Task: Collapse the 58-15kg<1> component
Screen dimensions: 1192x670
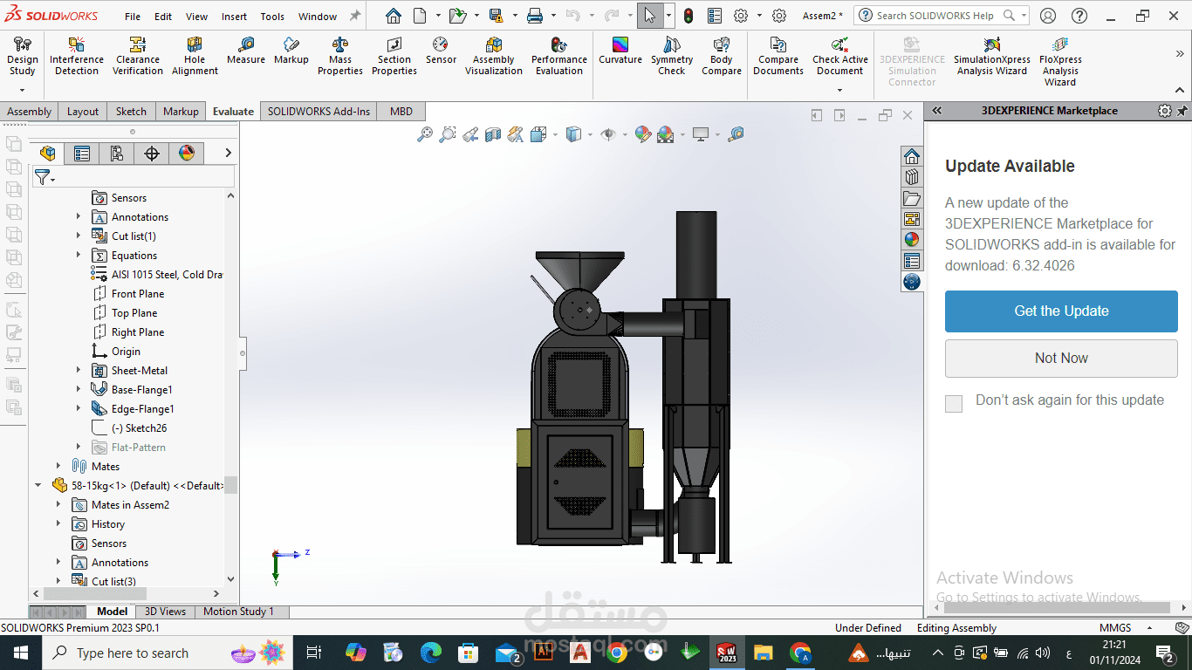Action: (38, 485)
